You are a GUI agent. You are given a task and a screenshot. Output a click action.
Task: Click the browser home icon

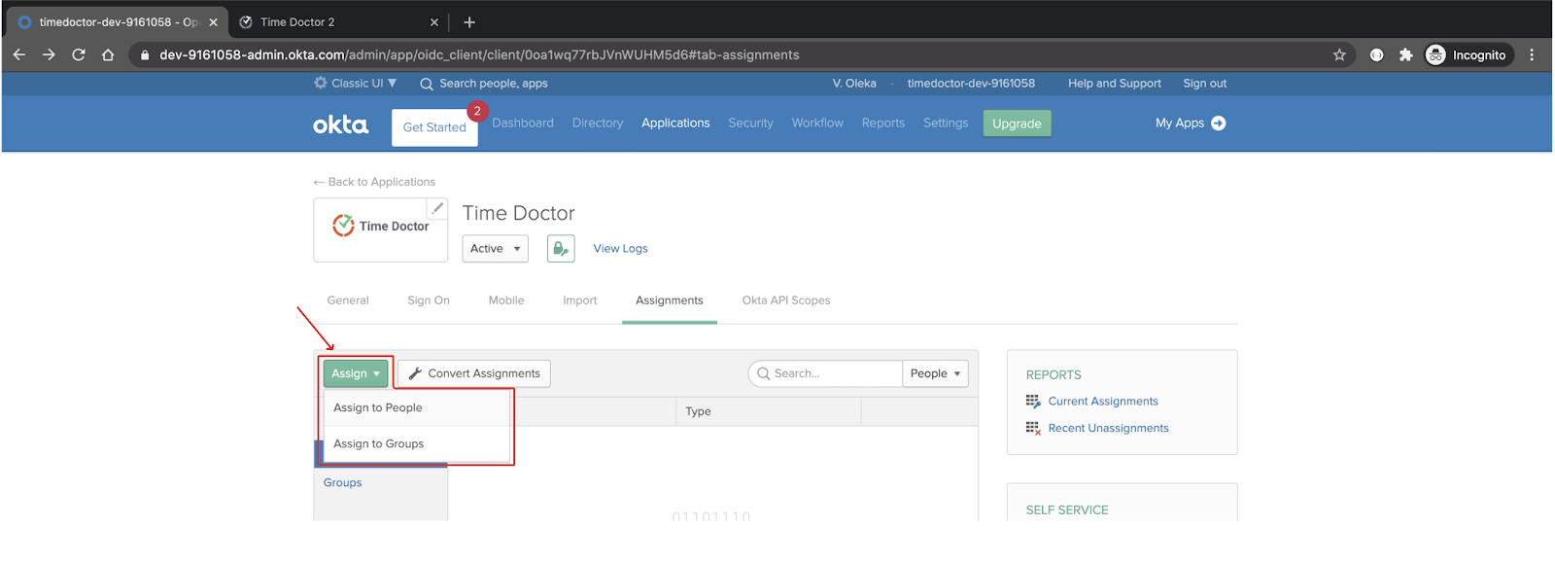[x=108, y=54]
